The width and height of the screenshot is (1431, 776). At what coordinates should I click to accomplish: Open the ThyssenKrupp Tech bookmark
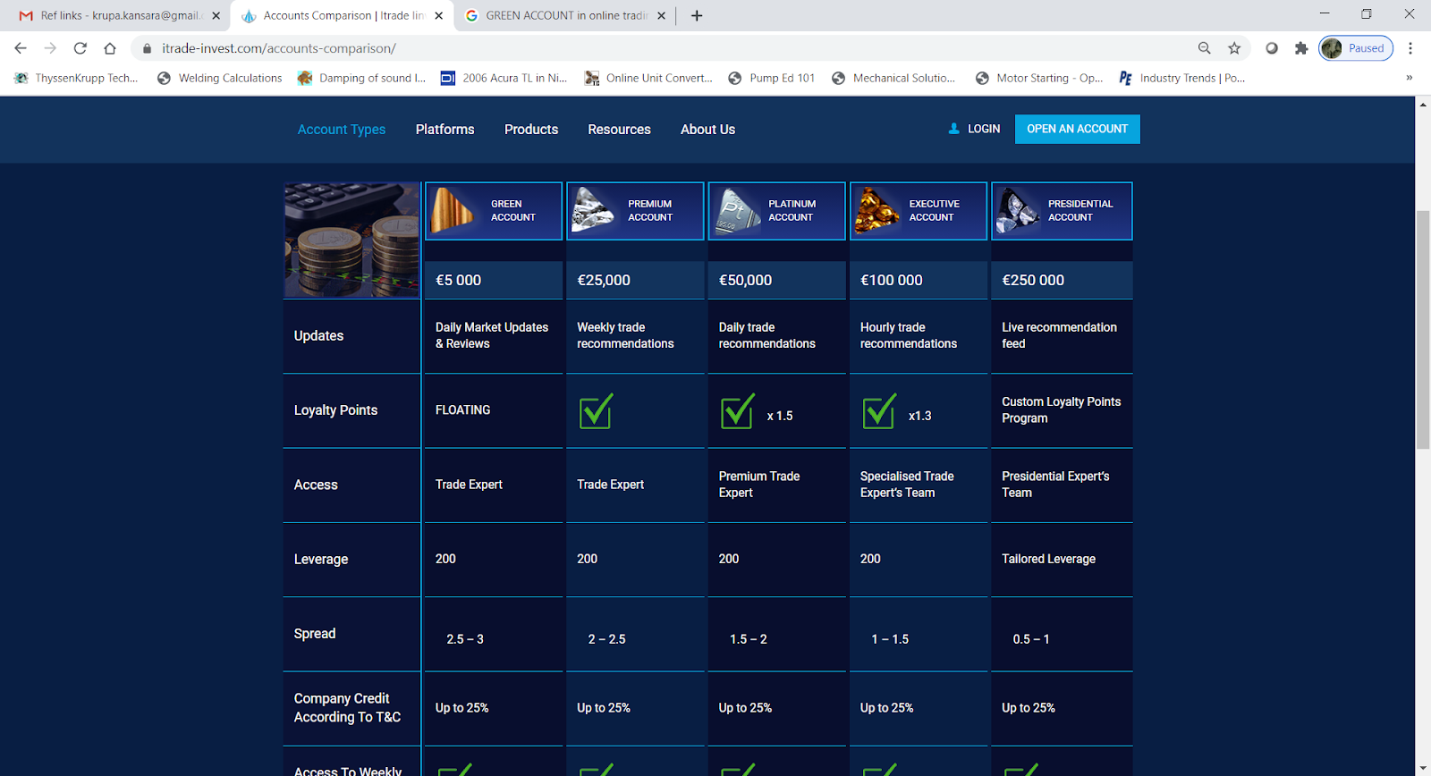[x=76, y=78]
